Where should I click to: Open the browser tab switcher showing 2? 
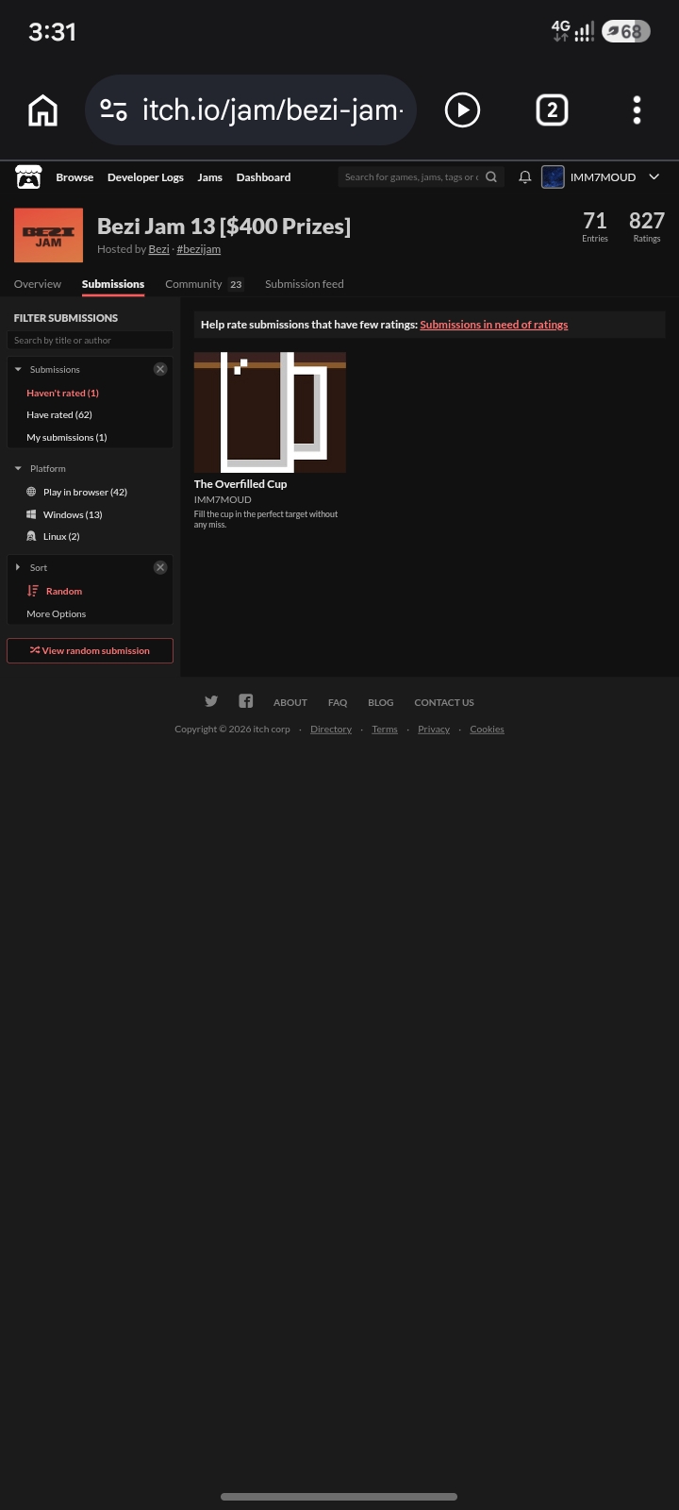point(553,110)
